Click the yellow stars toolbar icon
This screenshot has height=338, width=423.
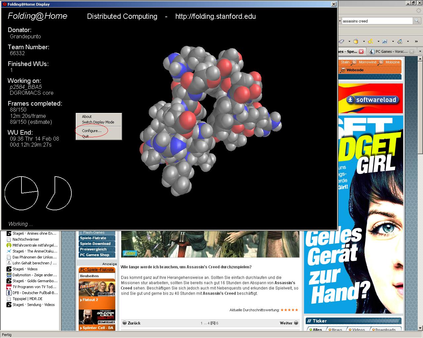pos(370,41)
